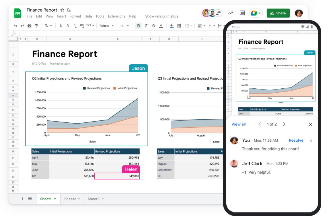Switch to the Sheet3 tab
The width and height of the screenshot is (331, 219).
pos(94,199)
